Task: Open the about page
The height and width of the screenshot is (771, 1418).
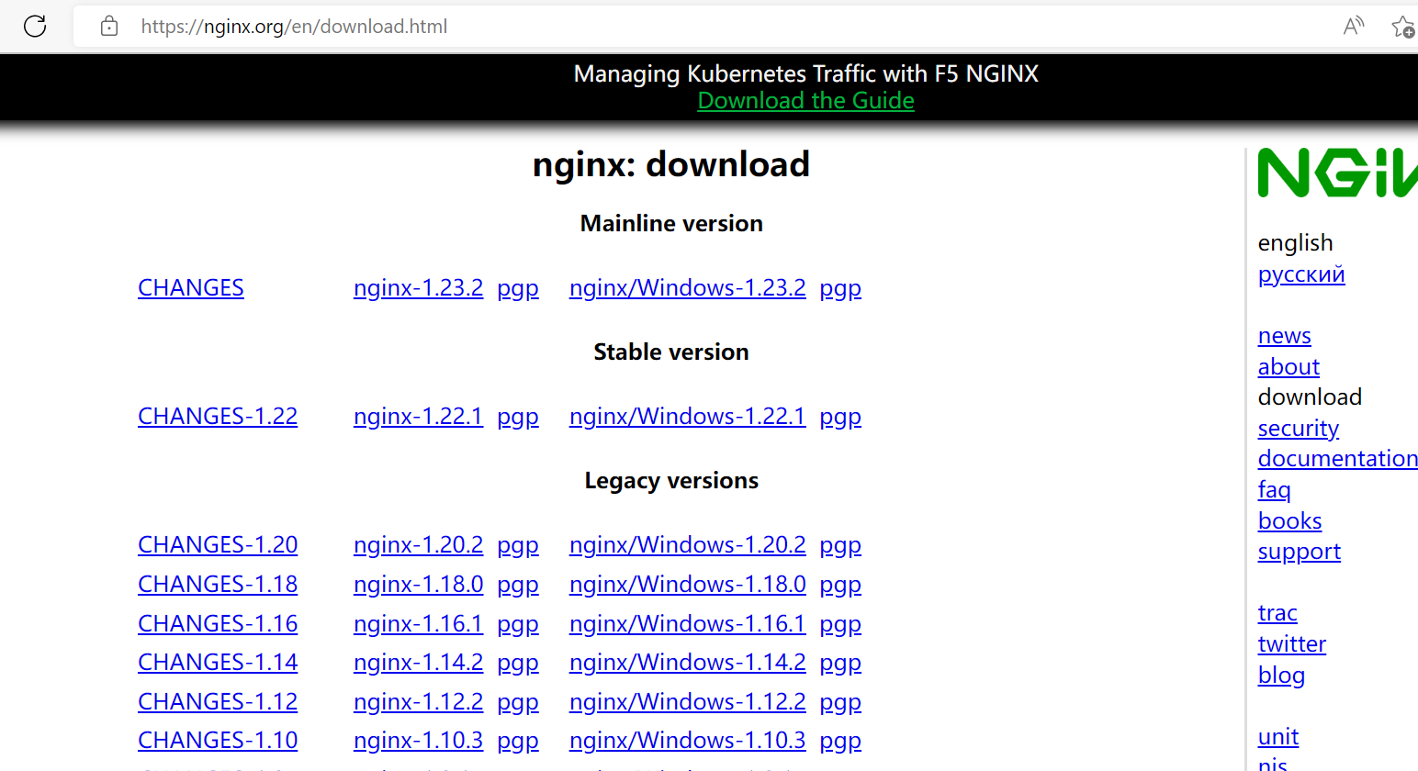Action: [x=1289, y=366]
